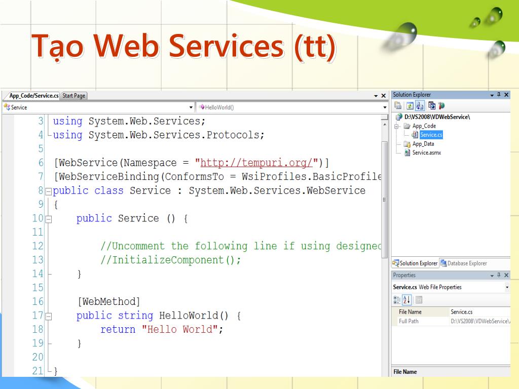Close the Properties panel
Screen dimensions: 519x389
pyautogui.click(x=506, y=275)
